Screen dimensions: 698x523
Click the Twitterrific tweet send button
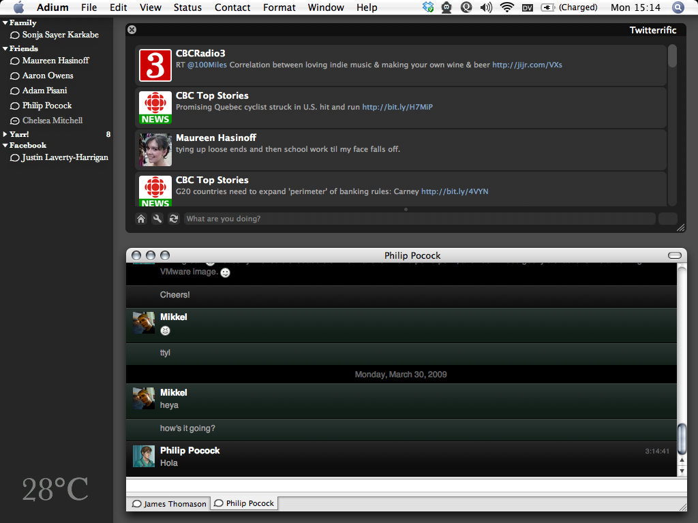[x=668, y=219]
